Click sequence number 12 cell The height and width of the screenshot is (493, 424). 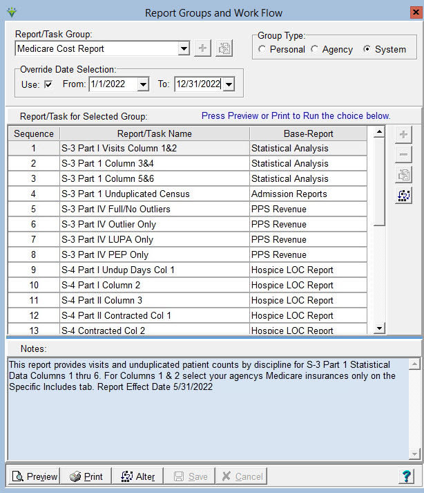pyautogui.click(x=34, y=315)
